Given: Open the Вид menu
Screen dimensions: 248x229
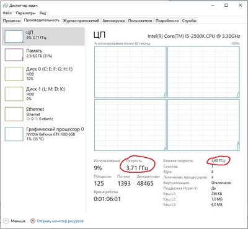Looking at the screenshot, I should pos(43,13).
